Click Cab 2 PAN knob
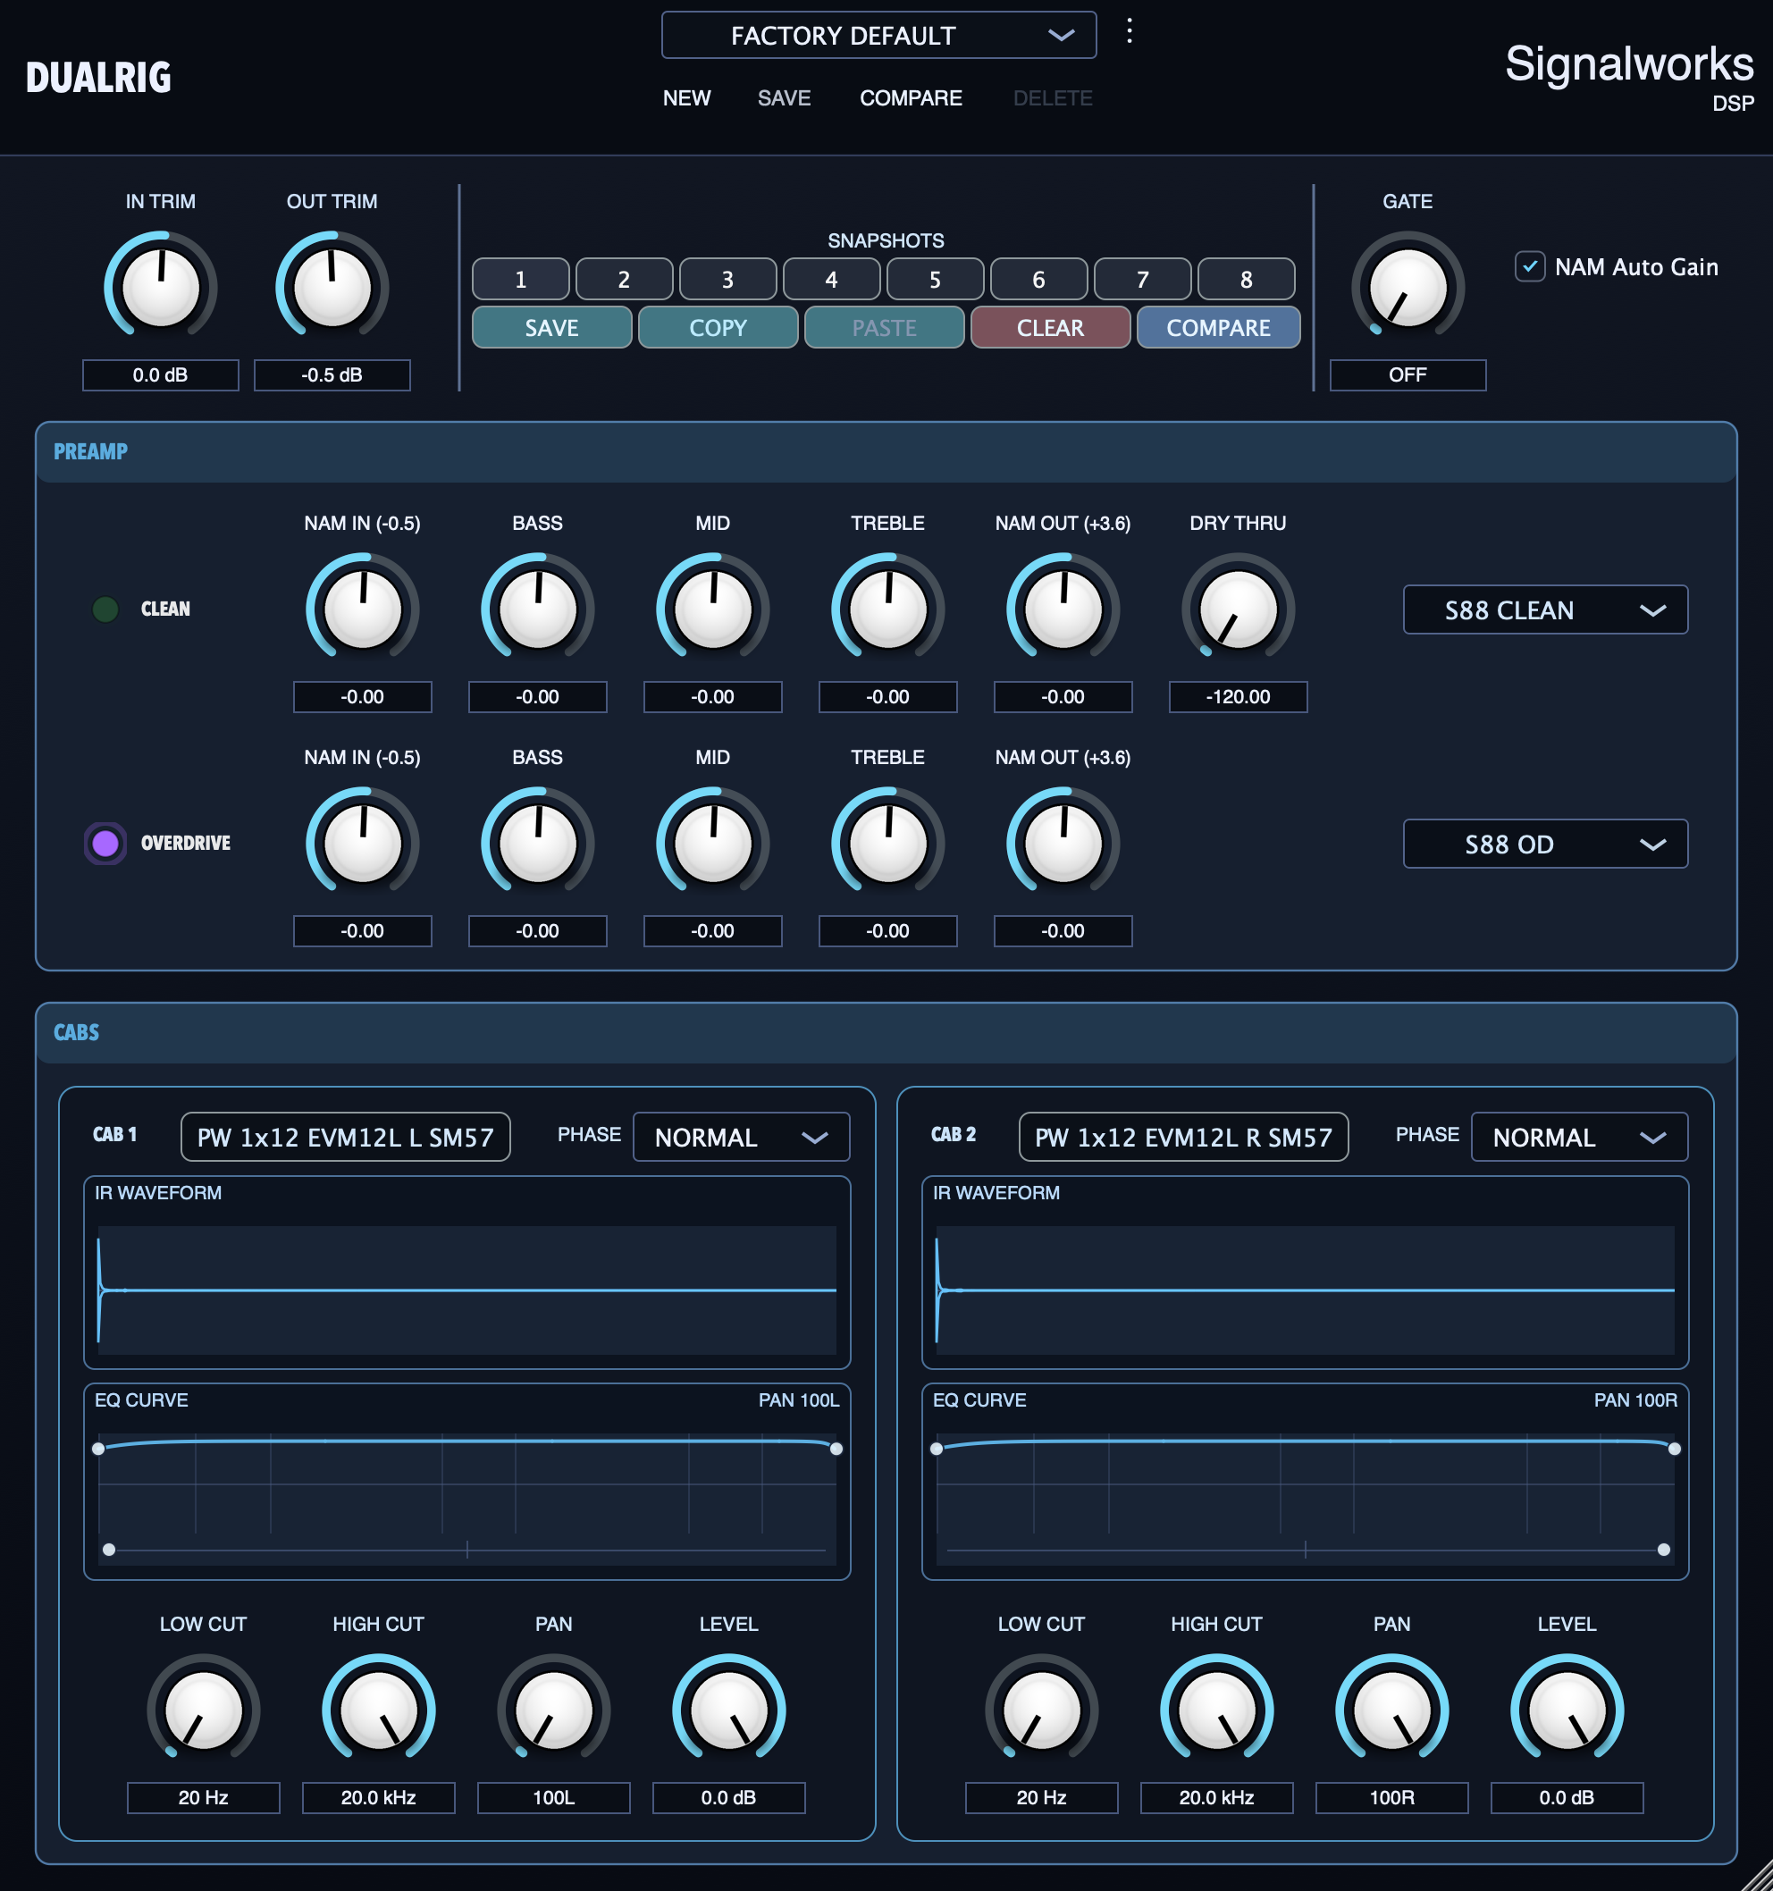 1391,1710
